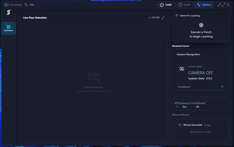Image resolution: width=234 pixels, height=147 pixels.
Task: Click the Live Pose Detection heading
Action: [35, 18]
